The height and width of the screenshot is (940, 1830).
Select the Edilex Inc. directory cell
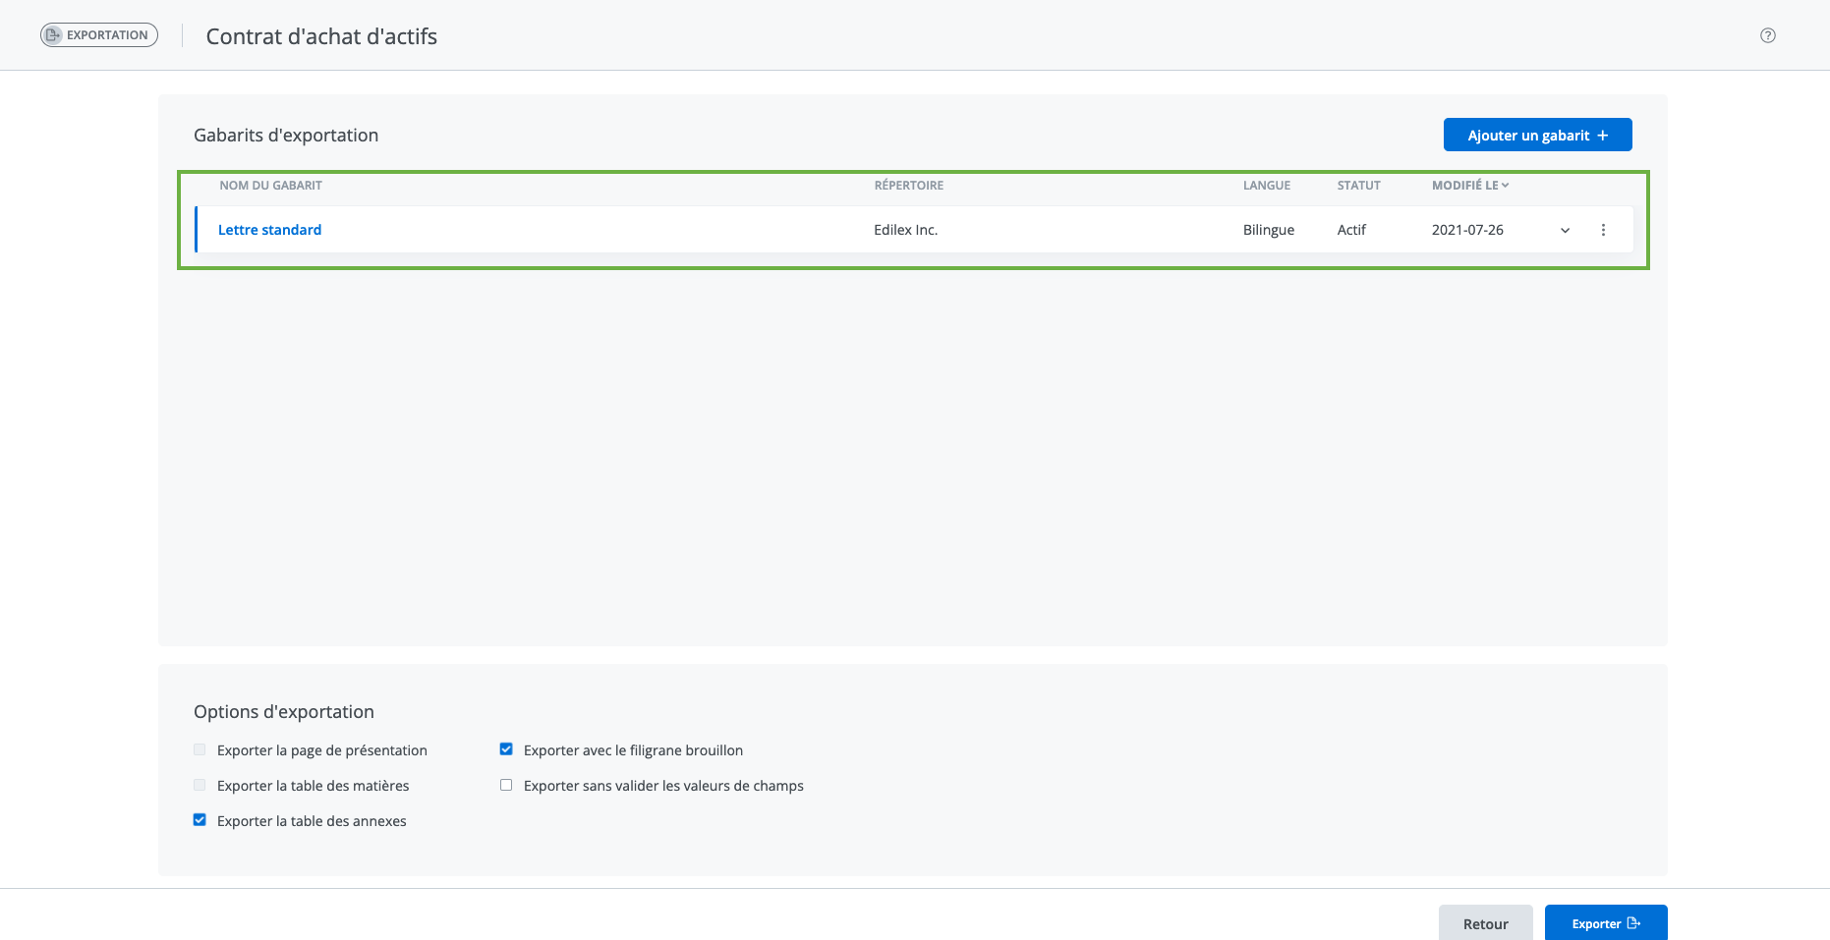905,230
